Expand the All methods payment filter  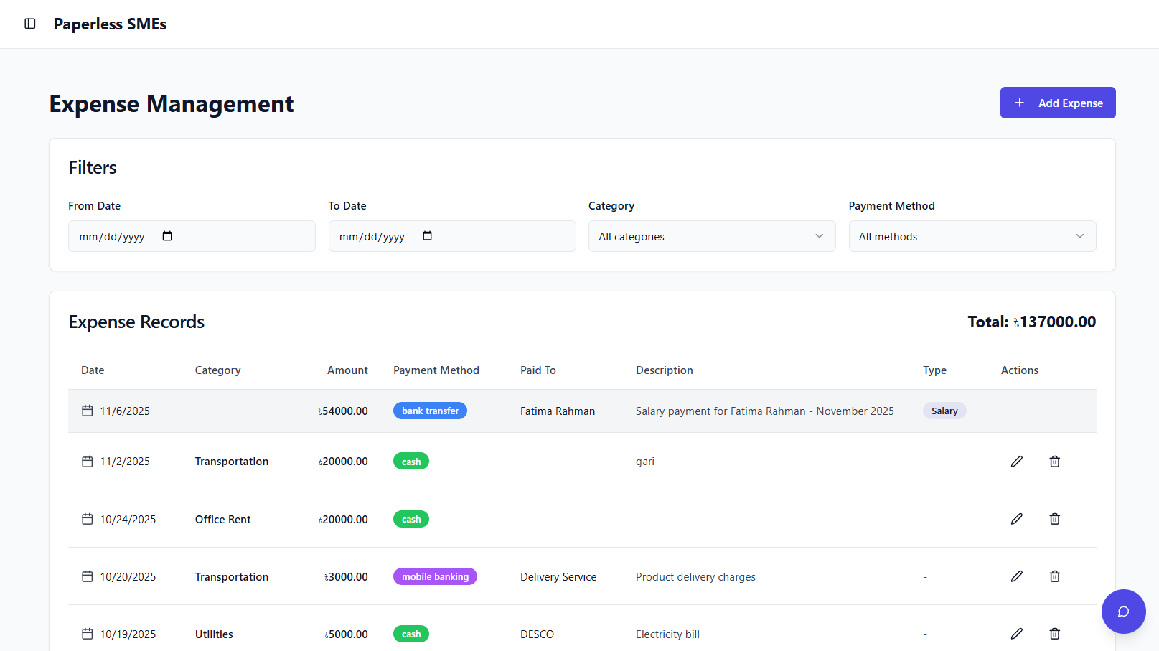972,235
